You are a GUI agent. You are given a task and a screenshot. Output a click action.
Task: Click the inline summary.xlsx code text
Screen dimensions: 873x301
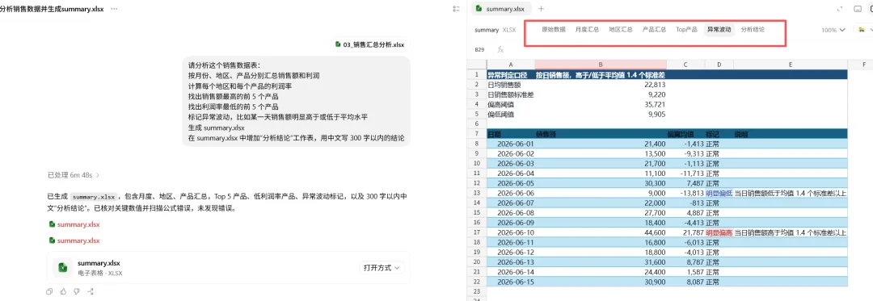pyautogui.click(x=95, y=197)
